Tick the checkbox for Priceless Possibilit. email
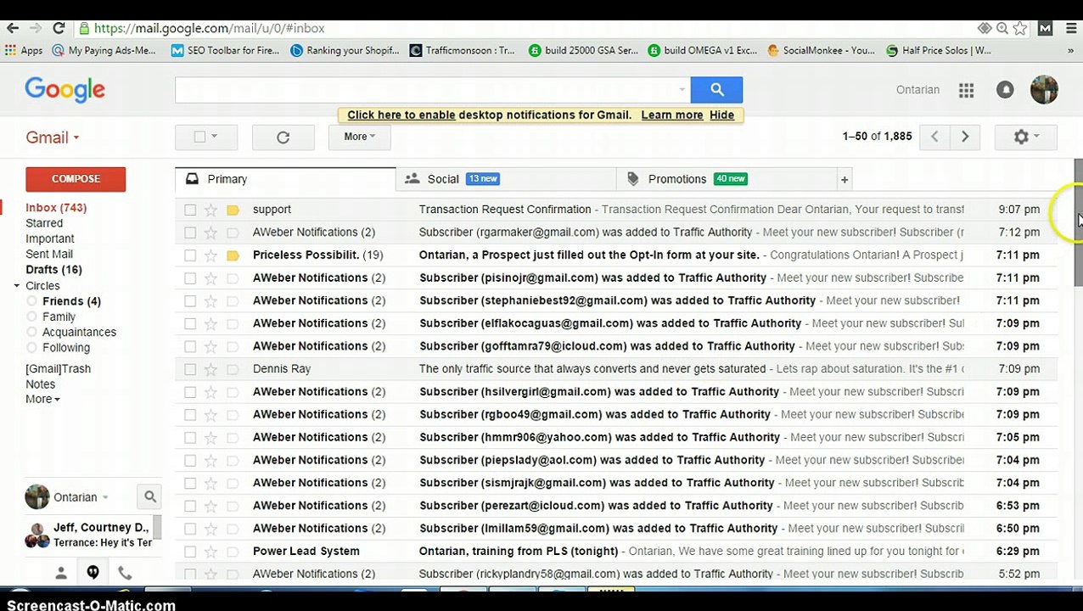The width and height of the screenshot is (1083, 611). [x=190, y=255]
